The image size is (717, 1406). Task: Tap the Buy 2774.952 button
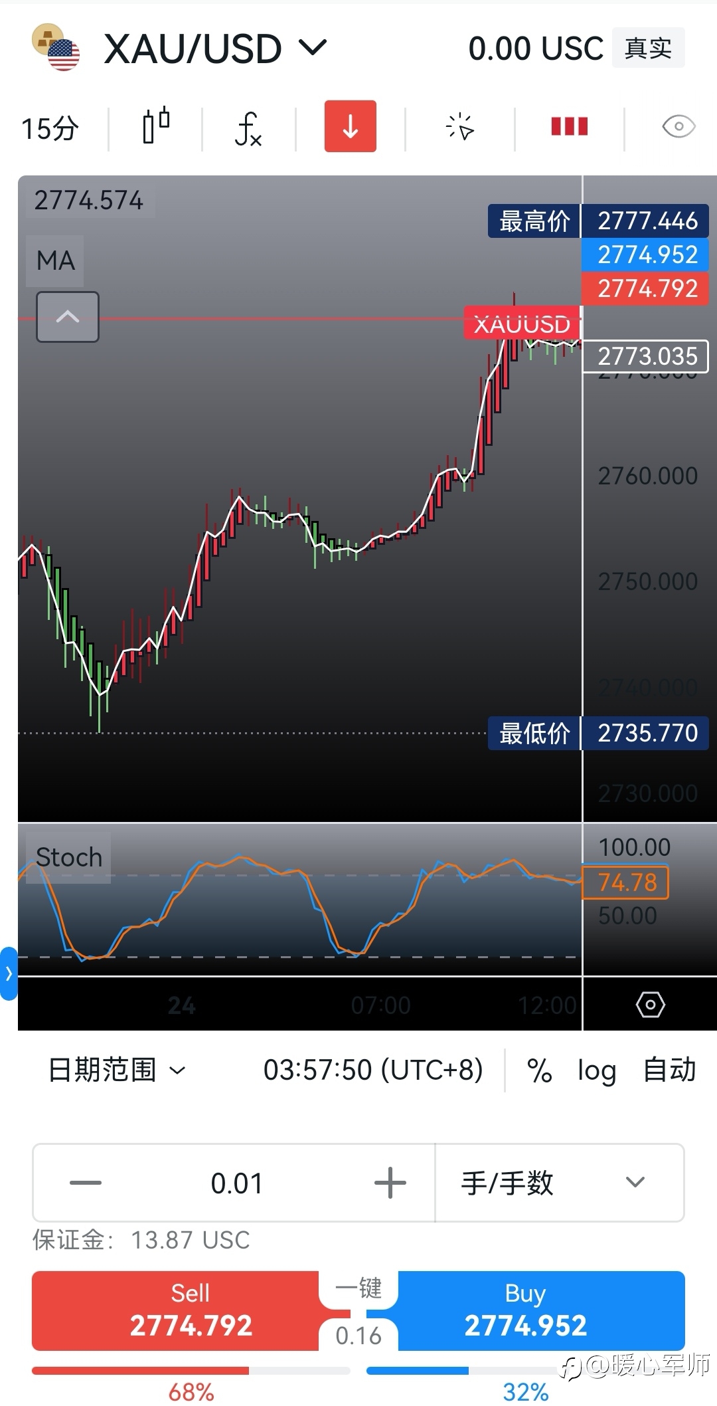(x=525, y=1310)
